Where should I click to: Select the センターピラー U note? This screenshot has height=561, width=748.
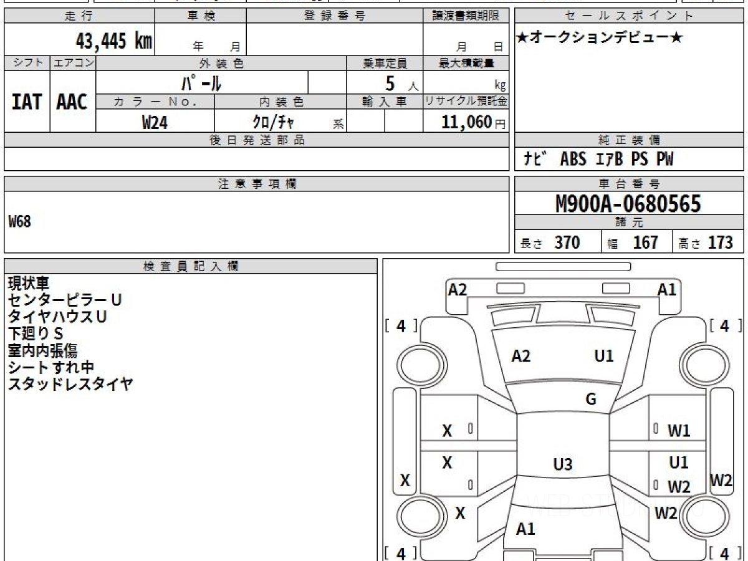click(65, 300)
